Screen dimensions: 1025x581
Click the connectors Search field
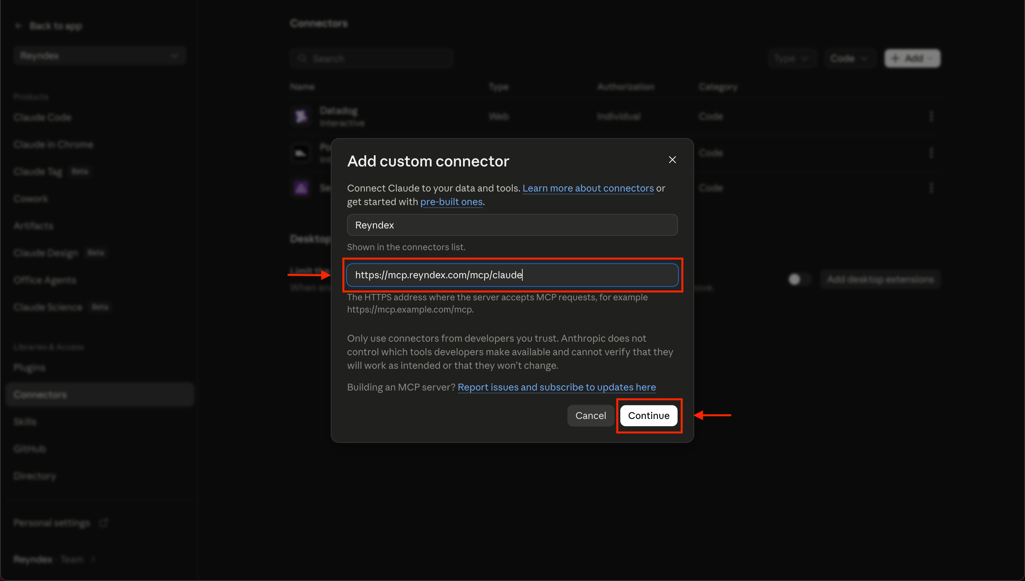[371, 59]
